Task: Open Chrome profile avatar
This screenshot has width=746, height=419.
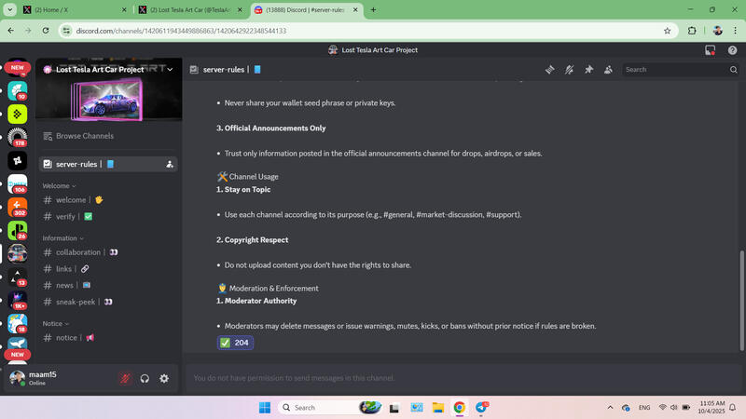Action: [x=717, y=31]
